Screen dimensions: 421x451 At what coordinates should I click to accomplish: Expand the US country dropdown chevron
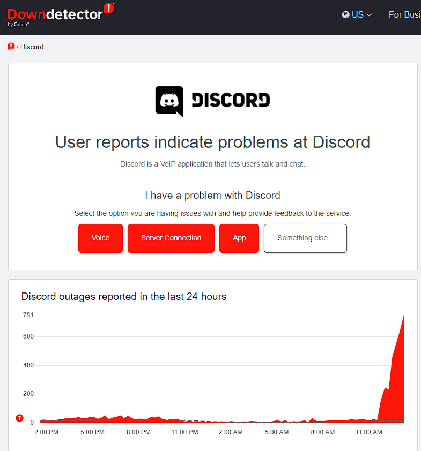369,14
